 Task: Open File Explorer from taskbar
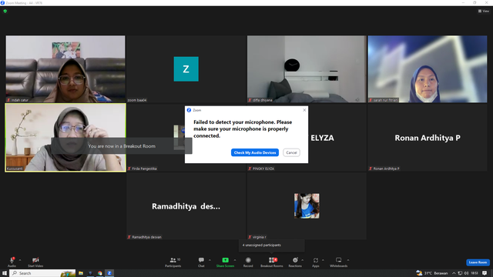81,273
